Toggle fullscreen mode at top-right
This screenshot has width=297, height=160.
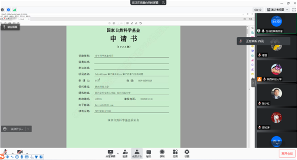pos(293,10)
